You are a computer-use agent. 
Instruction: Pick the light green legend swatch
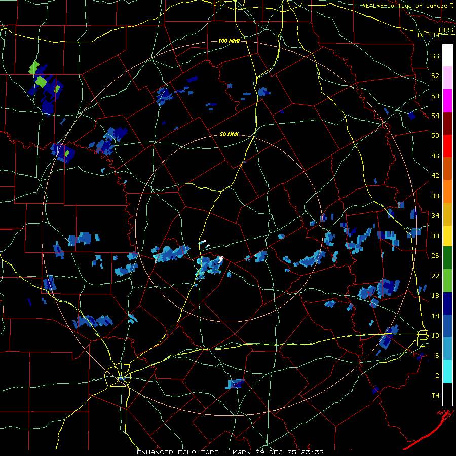(447, 281)
